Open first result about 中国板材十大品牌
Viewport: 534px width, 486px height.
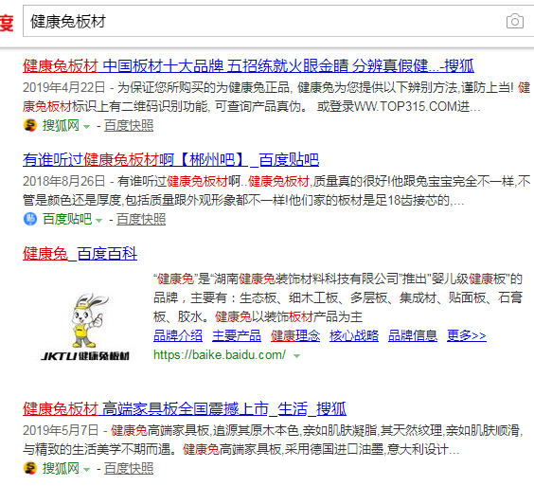coord(248,65)
